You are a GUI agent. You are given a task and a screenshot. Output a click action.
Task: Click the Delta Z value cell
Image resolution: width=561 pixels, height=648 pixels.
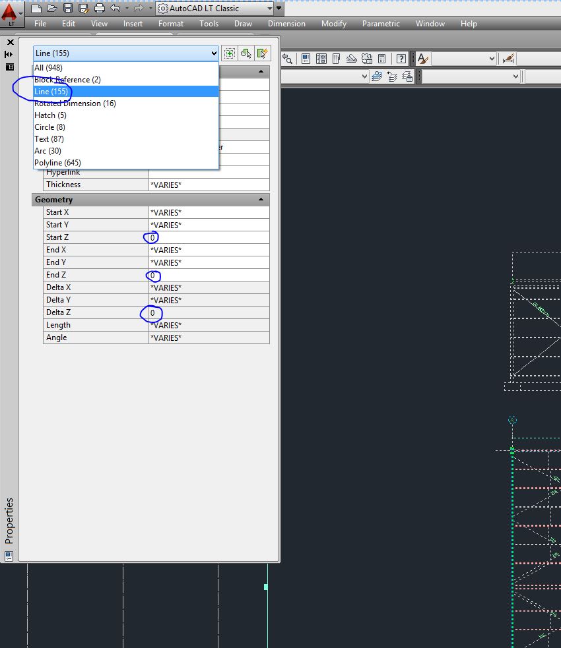[209, 312]
